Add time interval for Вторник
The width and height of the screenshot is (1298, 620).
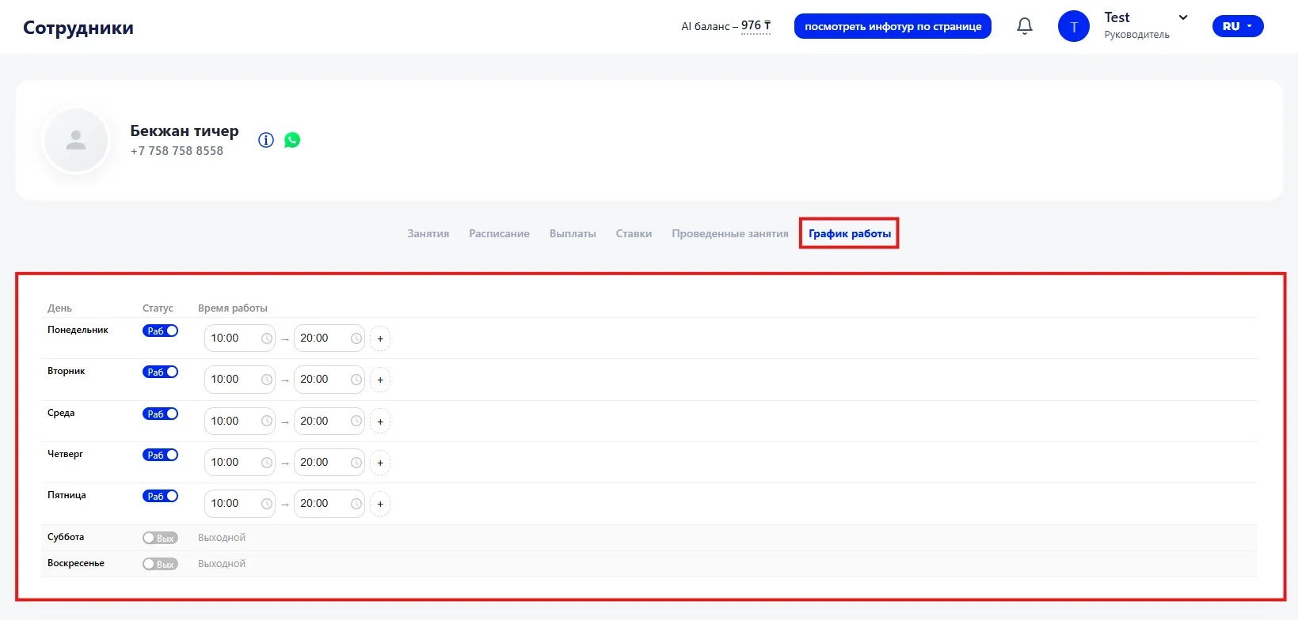click(380, 380)
